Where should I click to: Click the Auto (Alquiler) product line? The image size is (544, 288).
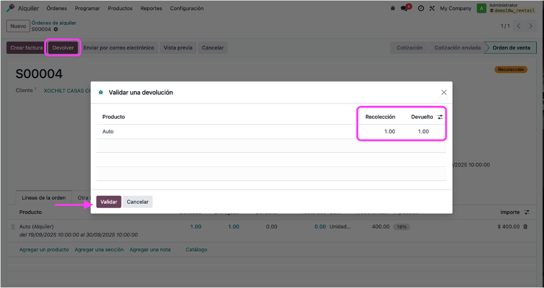point(36,227)
